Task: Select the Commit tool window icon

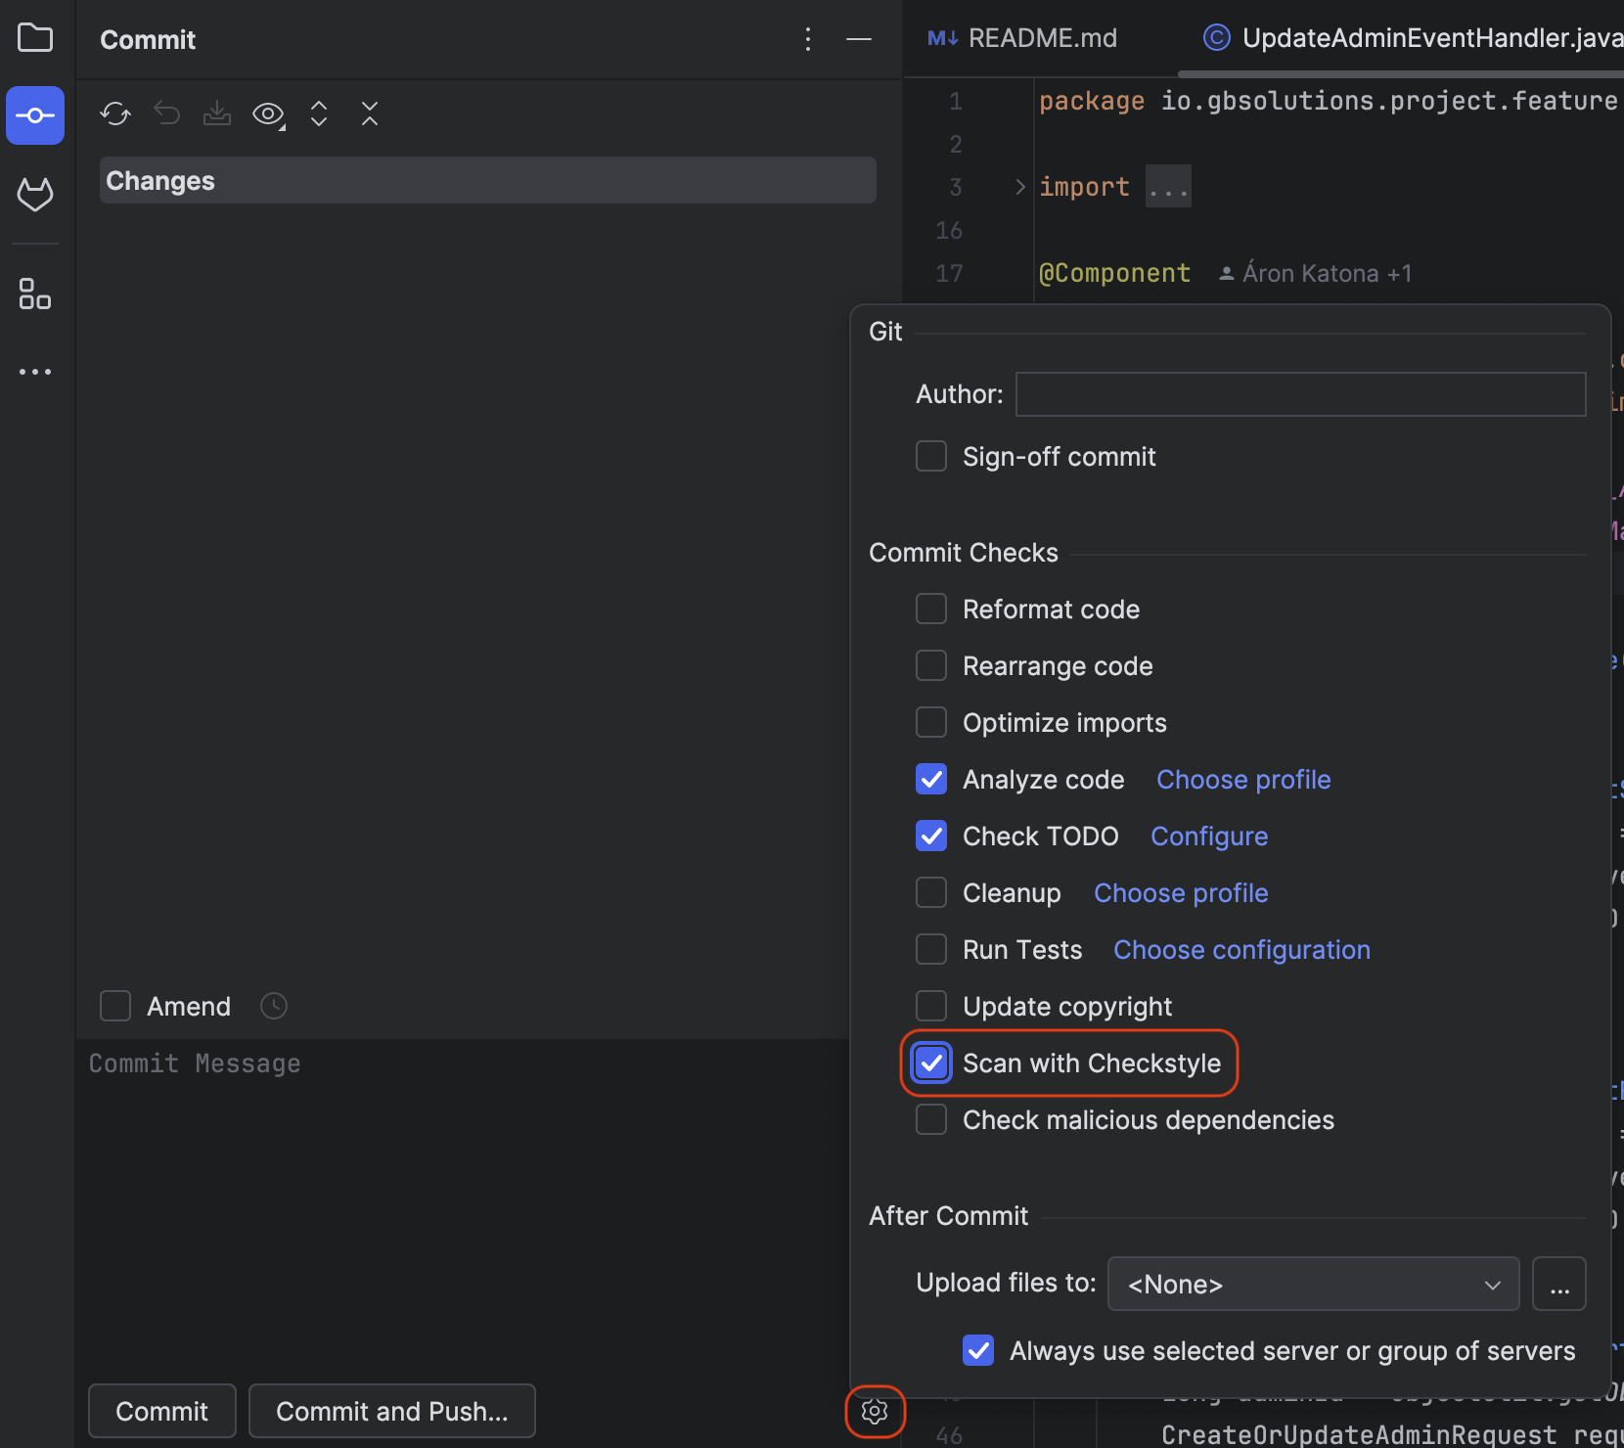Action: (x=35, y=115)
